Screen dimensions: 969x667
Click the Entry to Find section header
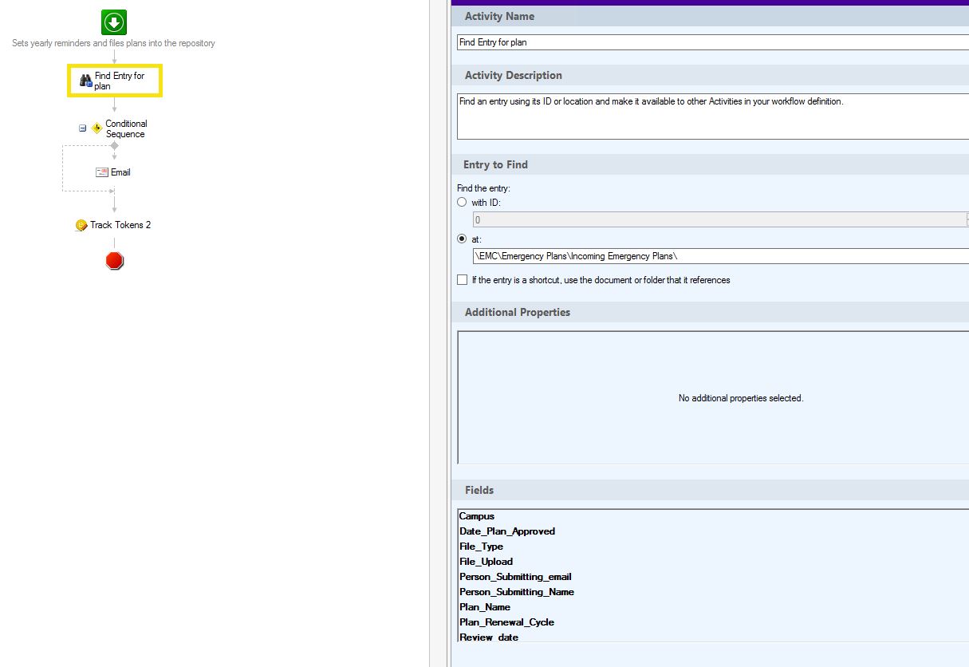[710, 164]
